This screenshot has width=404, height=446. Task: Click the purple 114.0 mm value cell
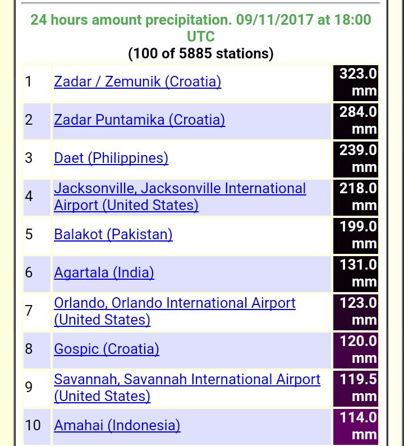tap(356, 427)
